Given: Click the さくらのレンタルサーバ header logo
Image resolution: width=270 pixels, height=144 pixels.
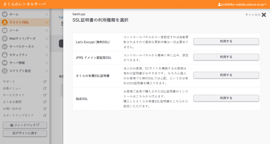Looking at the screenshot, I should tap(25, 4).
